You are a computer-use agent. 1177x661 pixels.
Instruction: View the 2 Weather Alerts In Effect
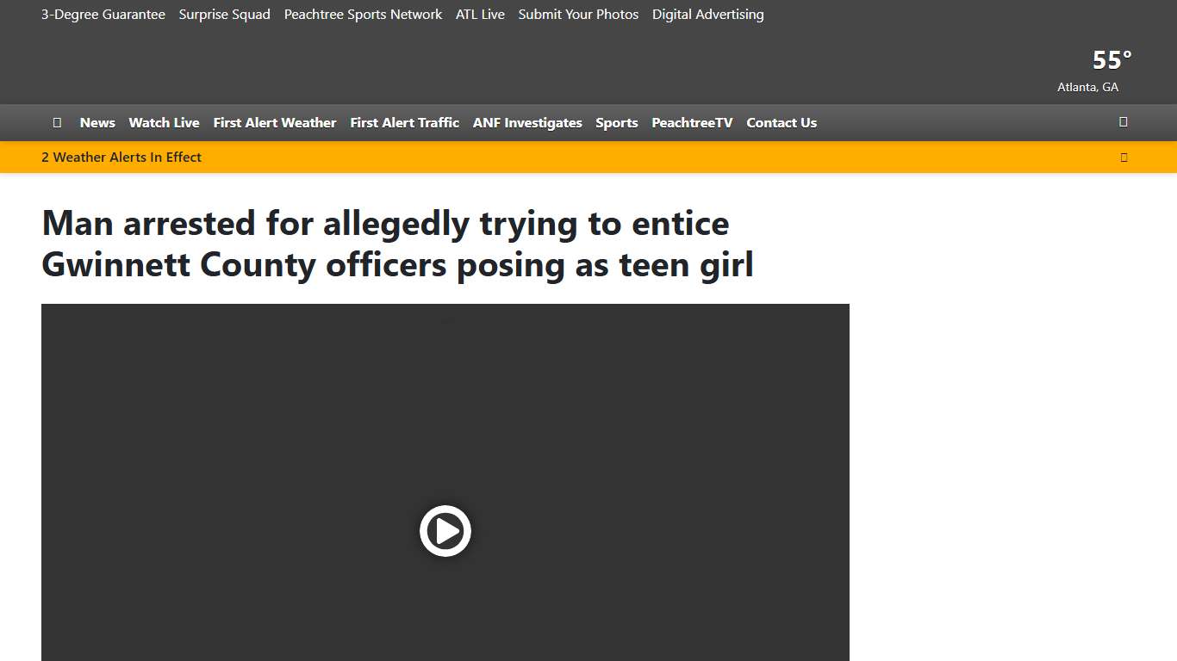click(x=121, y=158)
